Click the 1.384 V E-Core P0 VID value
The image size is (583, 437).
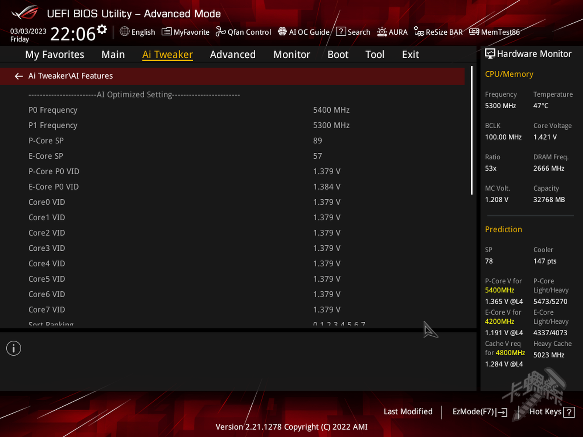point(327,187)
